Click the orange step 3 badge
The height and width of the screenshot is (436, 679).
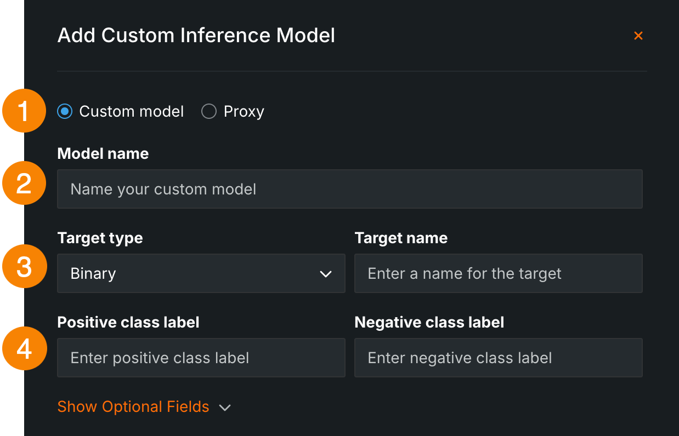click(x=24, y=267)
